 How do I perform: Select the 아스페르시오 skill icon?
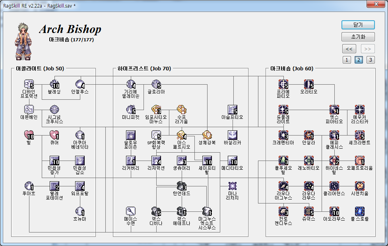click(x=182, y=135)
